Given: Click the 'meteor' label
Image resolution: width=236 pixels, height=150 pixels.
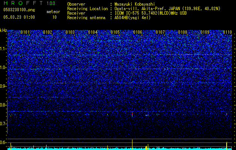Looking at the screenshot, I should [53, 12].
